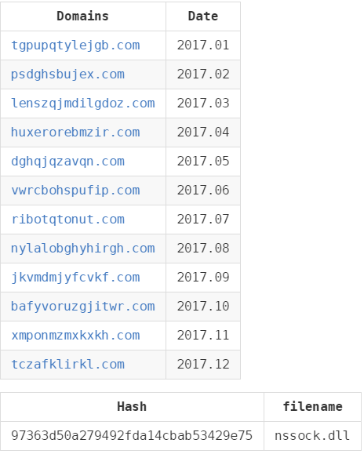Click the nssock.dll filename cell
The height and width of the screenshot is (454, 364).
pyautogui.click(x=312, y=436)
